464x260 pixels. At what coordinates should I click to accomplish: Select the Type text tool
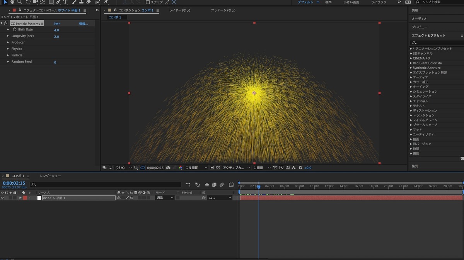click(65, 2)
